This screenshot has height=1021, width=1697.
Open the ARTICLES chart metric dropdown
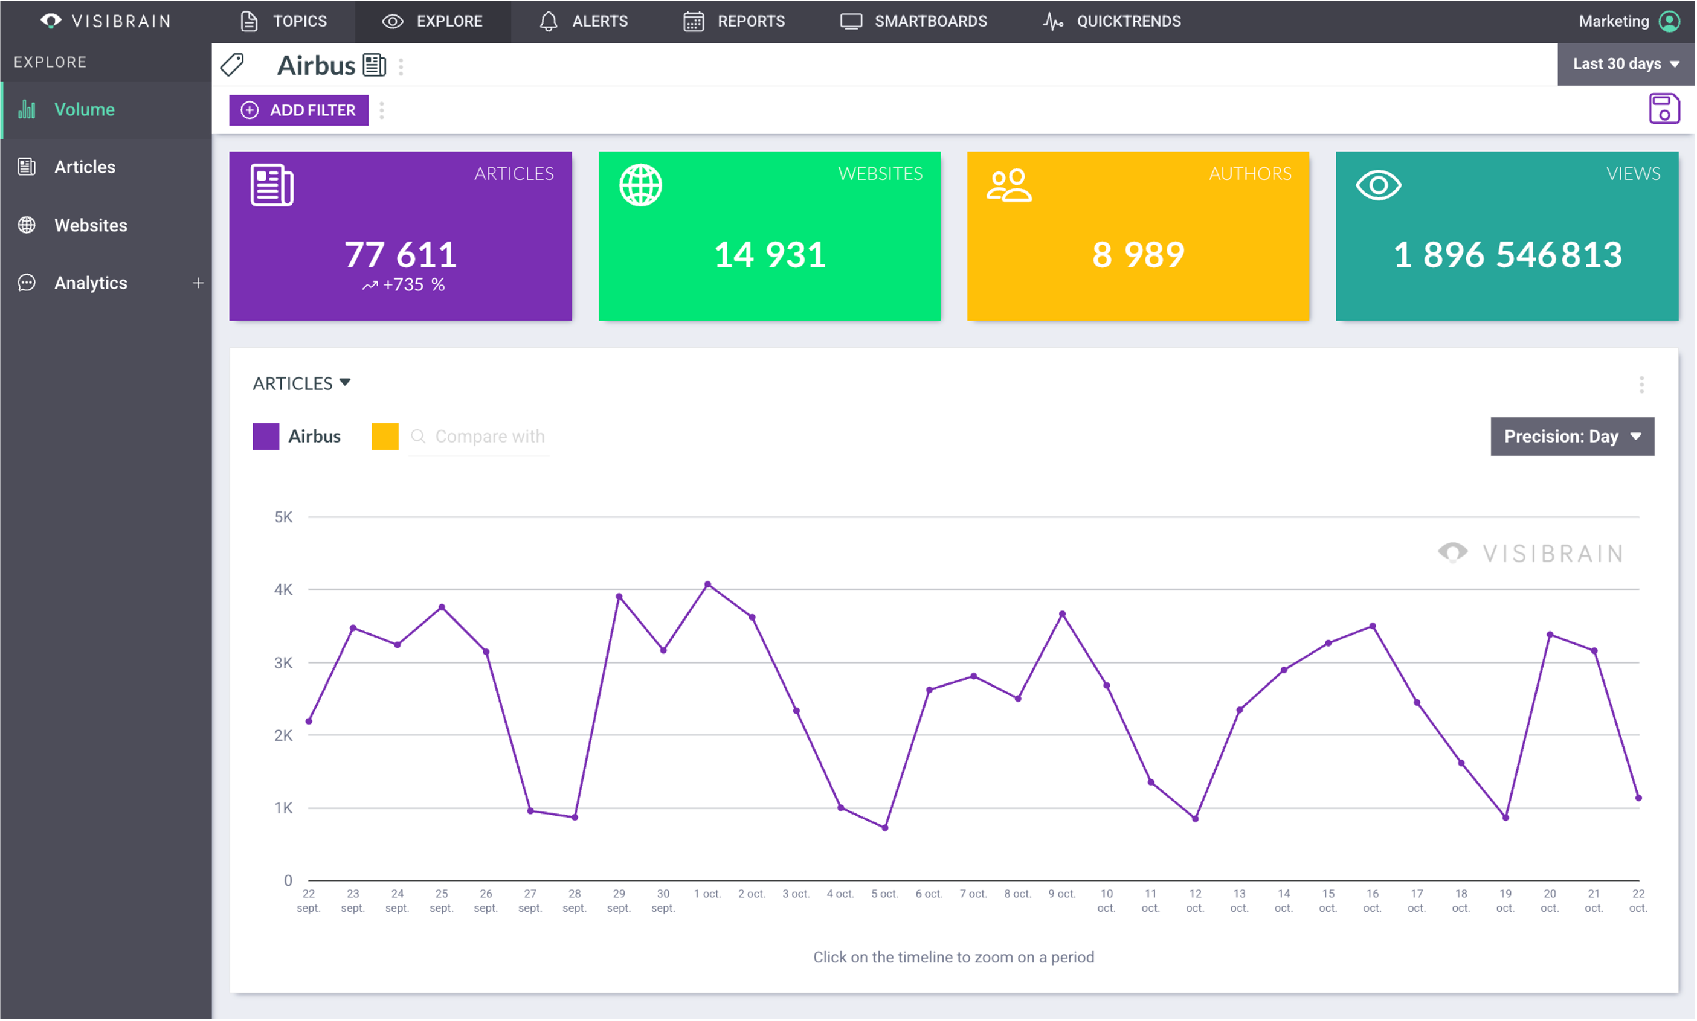(301, 383)
